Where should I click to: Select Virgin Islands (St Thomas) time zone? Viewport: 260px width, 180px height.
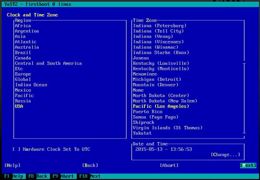tap(168, 128)
